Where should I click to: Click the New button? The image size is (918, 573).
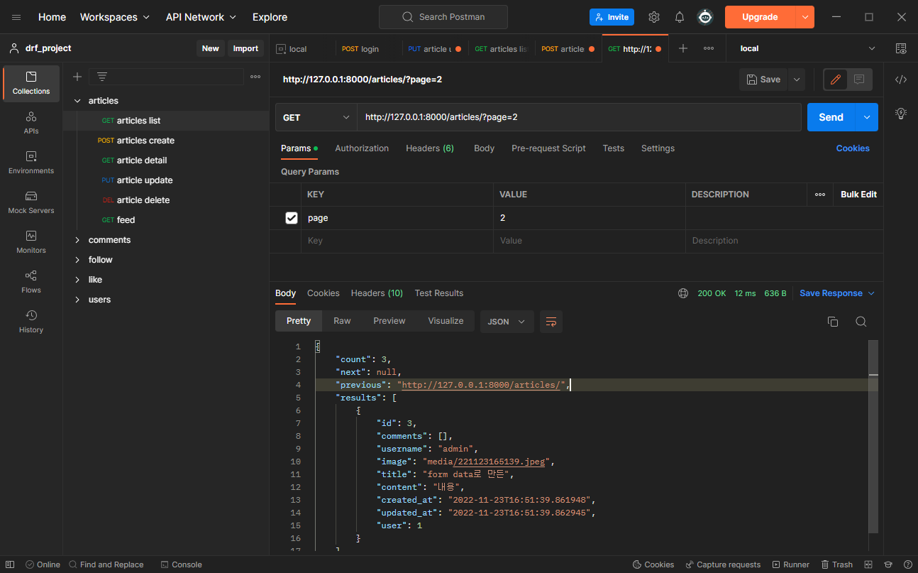(211, 48)
